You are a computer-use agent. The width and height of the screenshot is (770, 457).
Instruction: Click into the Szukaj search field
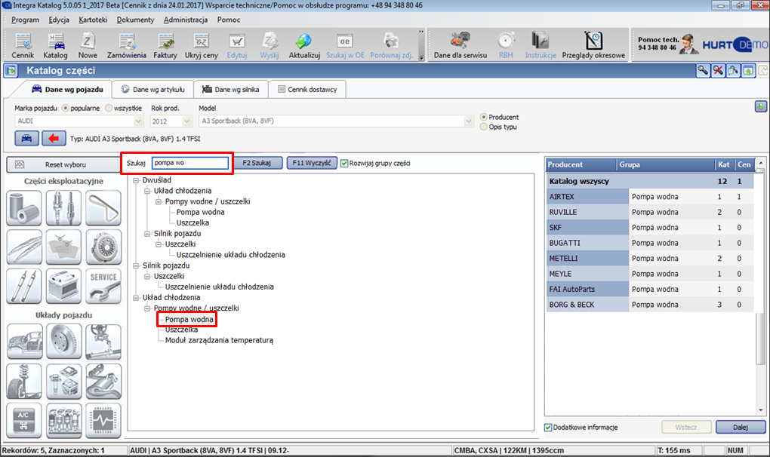[190, 163]
